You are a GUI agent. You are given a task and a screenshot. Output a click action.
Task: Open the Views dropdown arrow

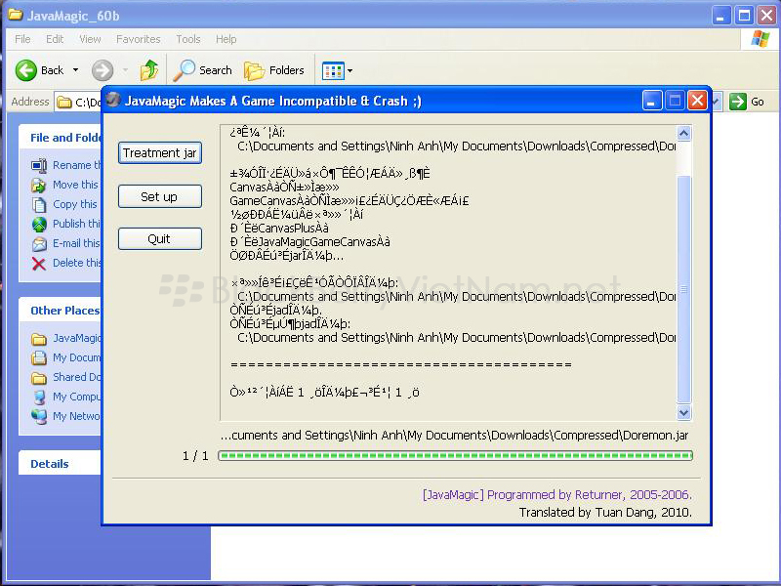point(350,70)
